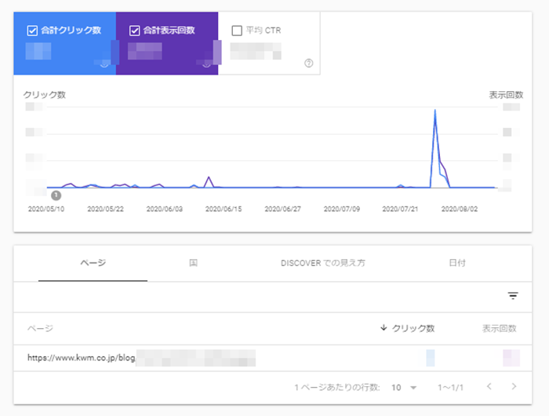Click the 2020/06/15 axis date label
Image resolution: width=549 pixels, height=416 pixels.
click(x=224, y=209)
